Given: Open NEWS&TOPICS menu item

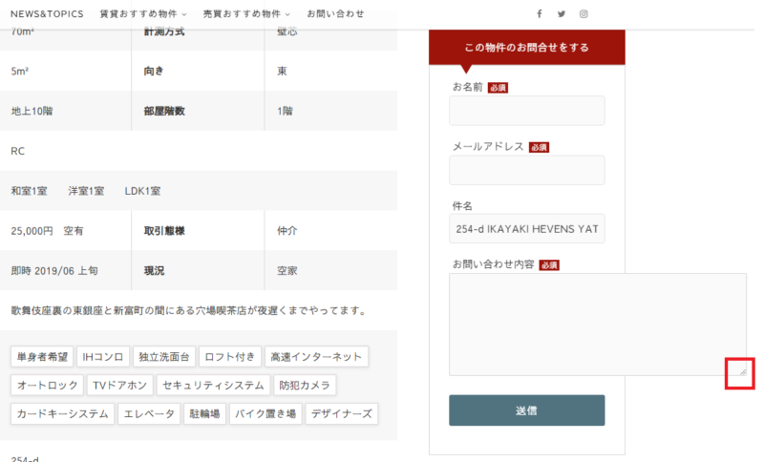Looking at the screenshot, I should pos(47,14).
